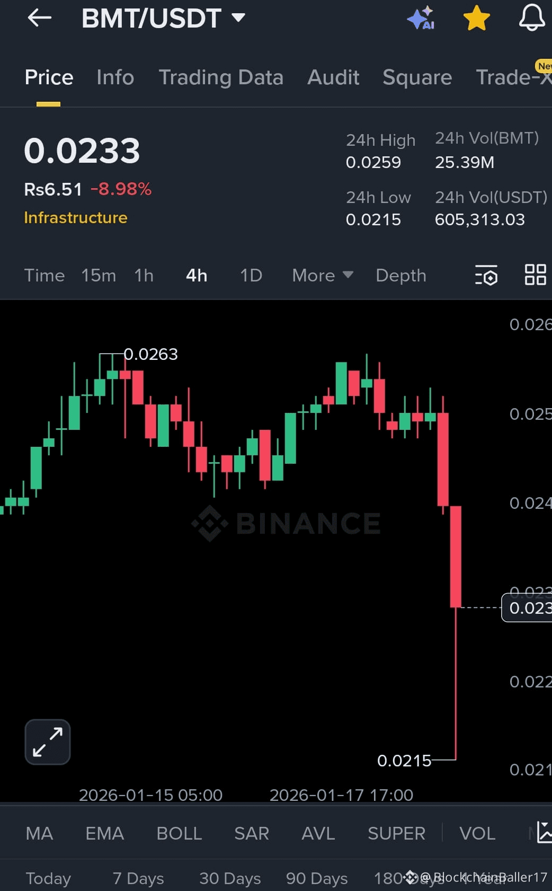Viewport: 552px width, 891px height.
Task: Unfavorite BMT/USDT via the star
Action: (476, 17)
